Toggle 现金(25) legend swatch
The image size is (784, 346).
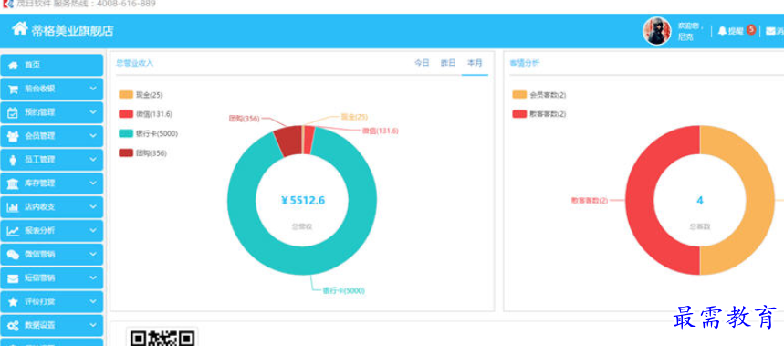tap(126, 95)
